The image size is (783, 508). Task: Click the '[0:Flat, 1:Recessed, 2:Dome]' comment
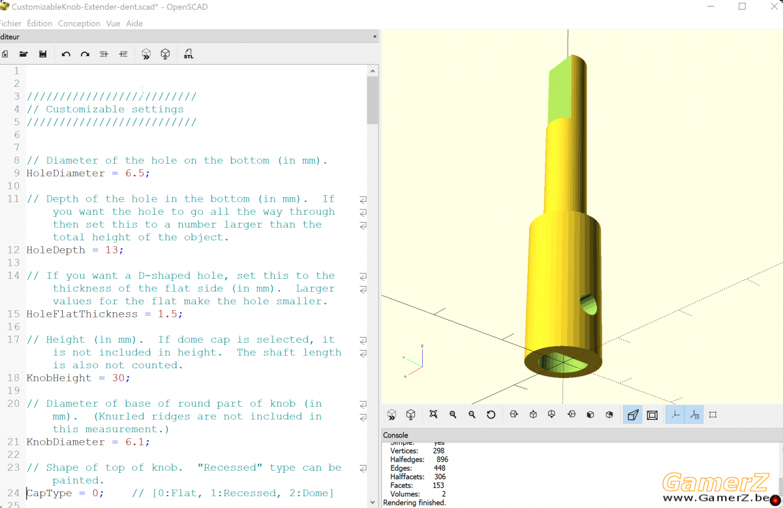[x=233, y=493]
